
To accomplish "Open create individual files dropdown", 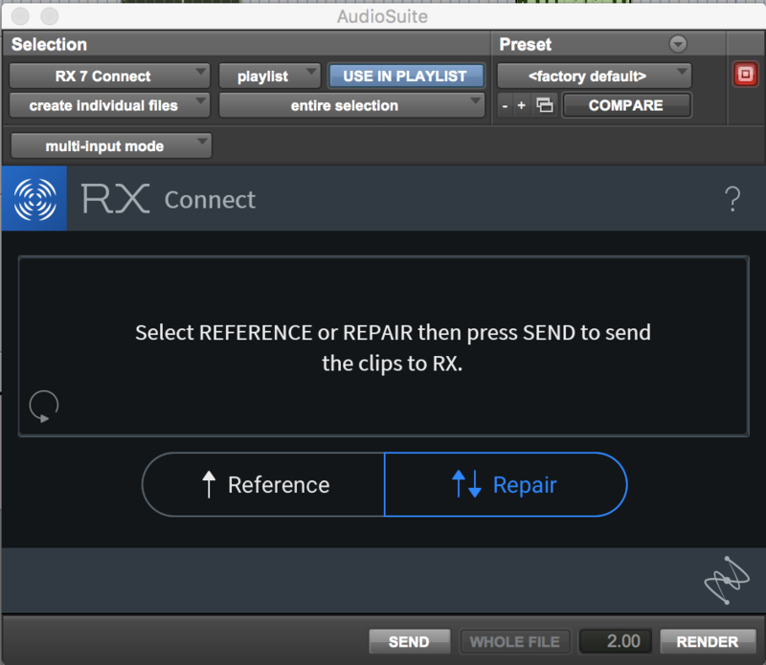I will click(109, 105).
